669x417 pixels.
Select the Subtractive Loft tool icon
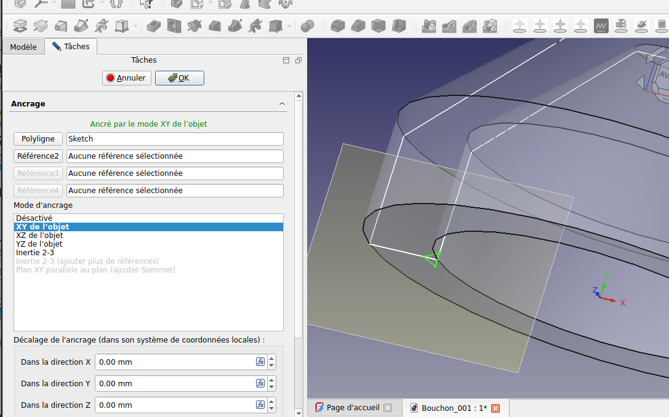pos(215,26)
